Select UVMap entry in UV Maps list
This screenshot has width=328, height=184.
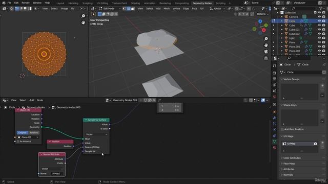click(299, 144)
